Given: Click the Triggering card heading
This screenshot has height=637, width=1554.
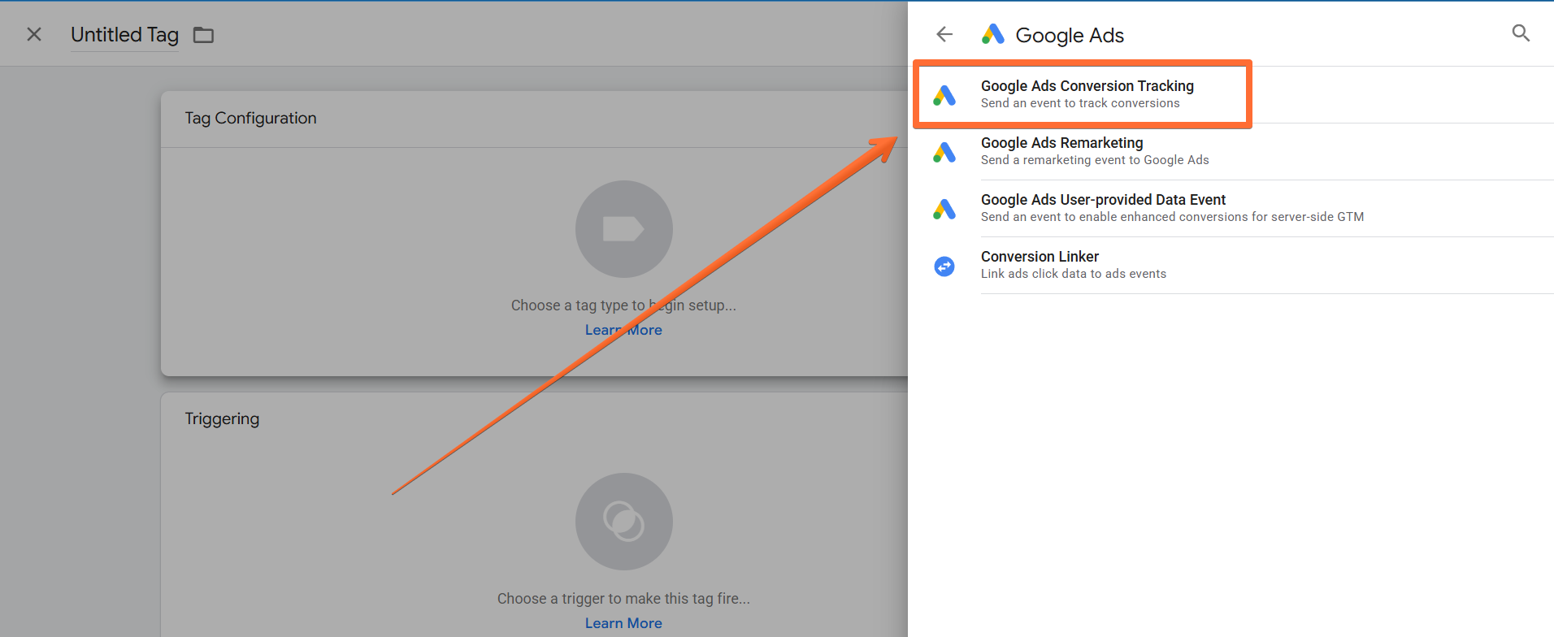Looking at the screenshot, I should click(222, 419).
